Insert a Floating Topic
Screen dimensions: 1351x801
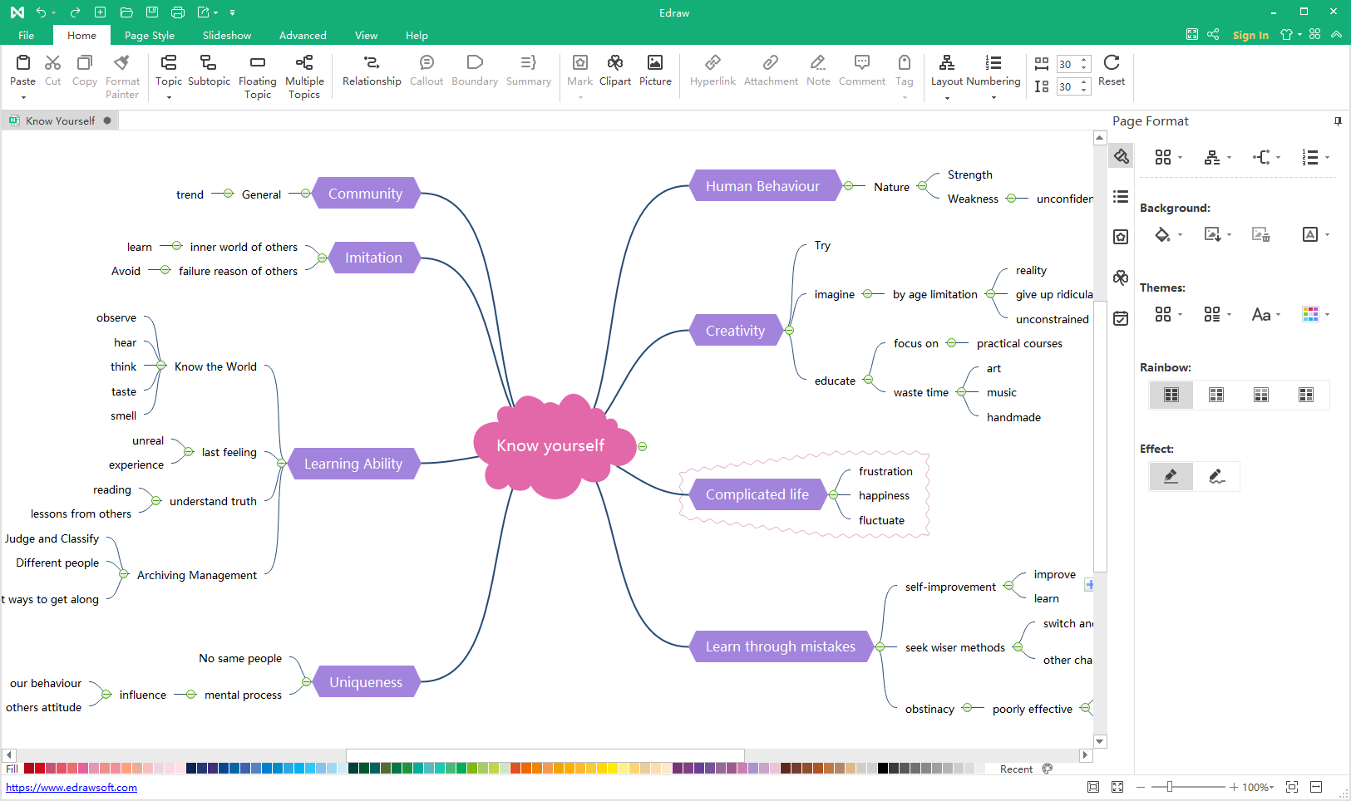(257, 63)
